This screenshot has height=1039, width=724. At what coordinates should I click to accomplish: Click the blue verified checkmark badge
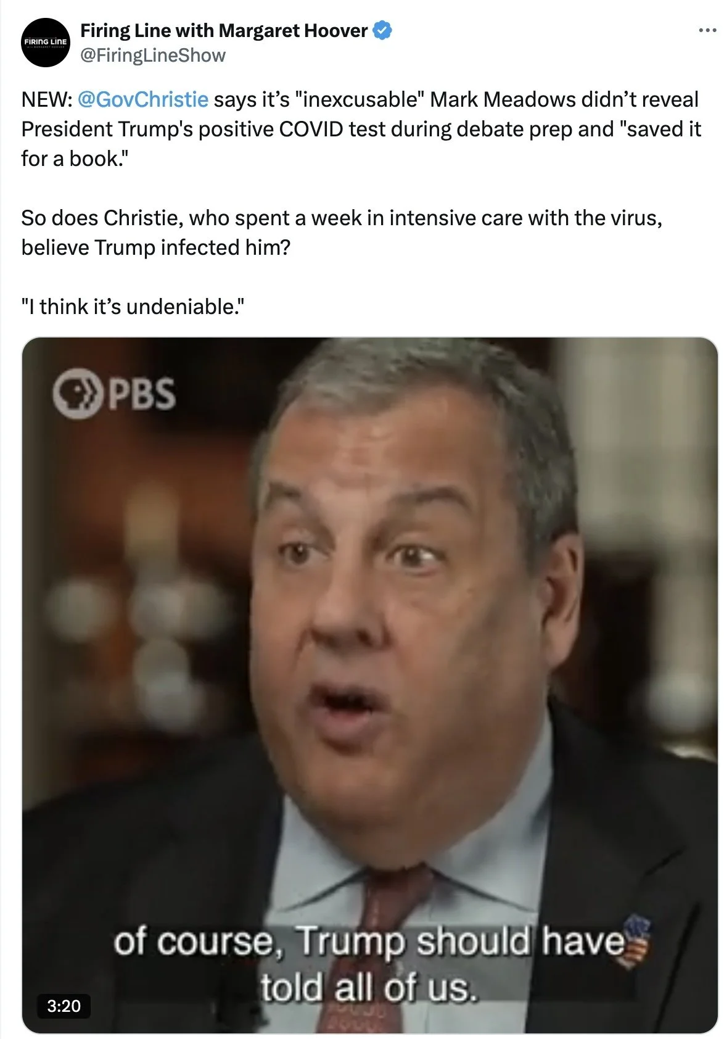tap(382, 30)
